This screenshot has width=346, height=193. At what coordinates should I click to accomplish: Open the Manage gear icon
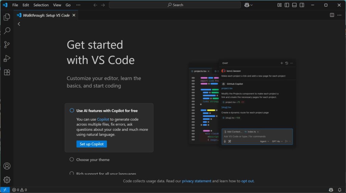(x=7, y=180)
